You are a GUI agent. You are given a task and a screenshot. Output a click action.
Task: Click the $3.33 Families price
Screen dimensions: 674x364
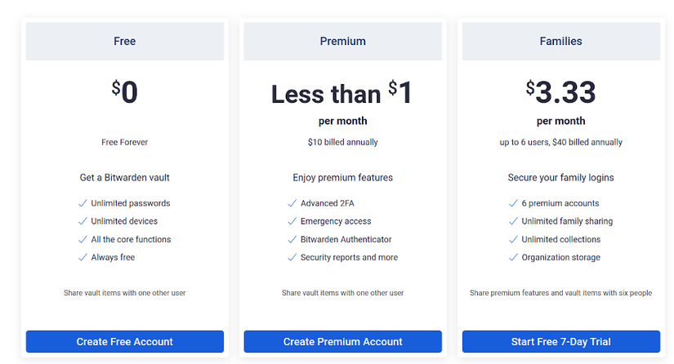[x=560, y=92]
